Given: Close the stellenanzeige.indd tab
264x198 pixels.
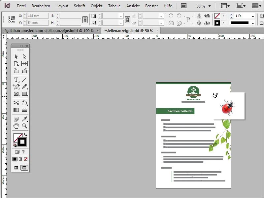Looking at the screenshot, I should [x=157, y=31].
